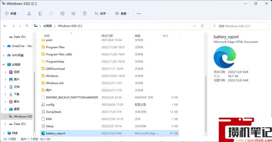Go up one folder level arrow
This screenshot has width=272, height=142.
point(27,26)
